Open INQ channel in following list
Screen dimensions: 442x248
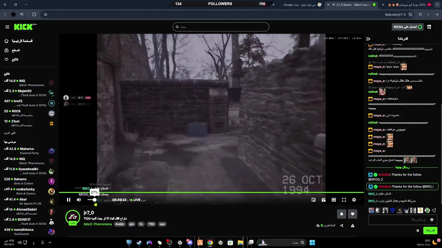29,83
